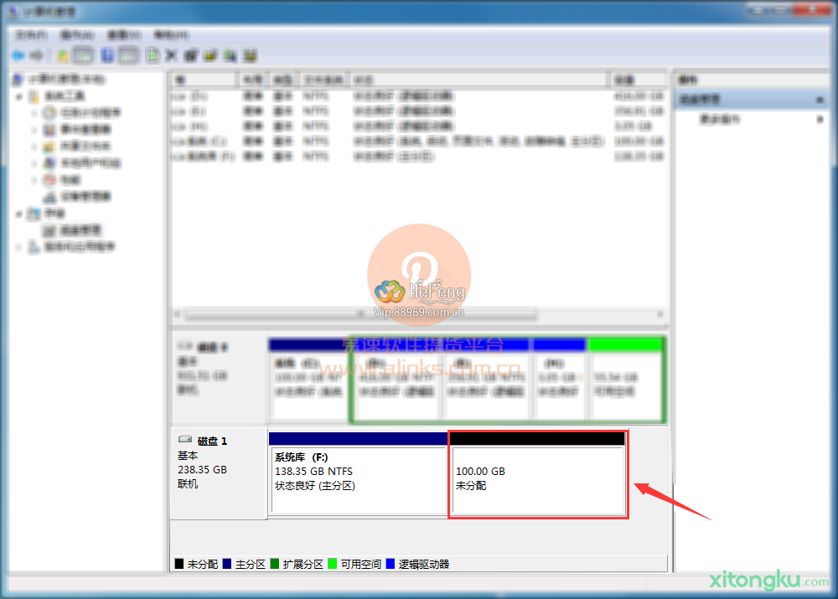838x599 pixels.
Task: Select the 100.00 GB 未分配 partition block
Action: point(537,479)
